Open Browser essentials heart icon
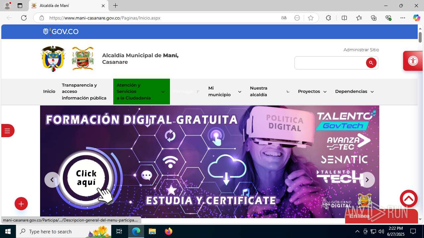The width and height of the screenshot is (424, 238). [x=389, y=18]
